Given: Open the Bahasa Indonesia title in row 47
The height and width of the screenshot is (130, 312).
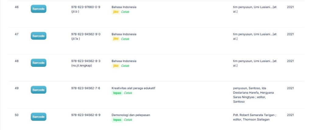Looking at the screenshot, I should click(x=124, y=34).
